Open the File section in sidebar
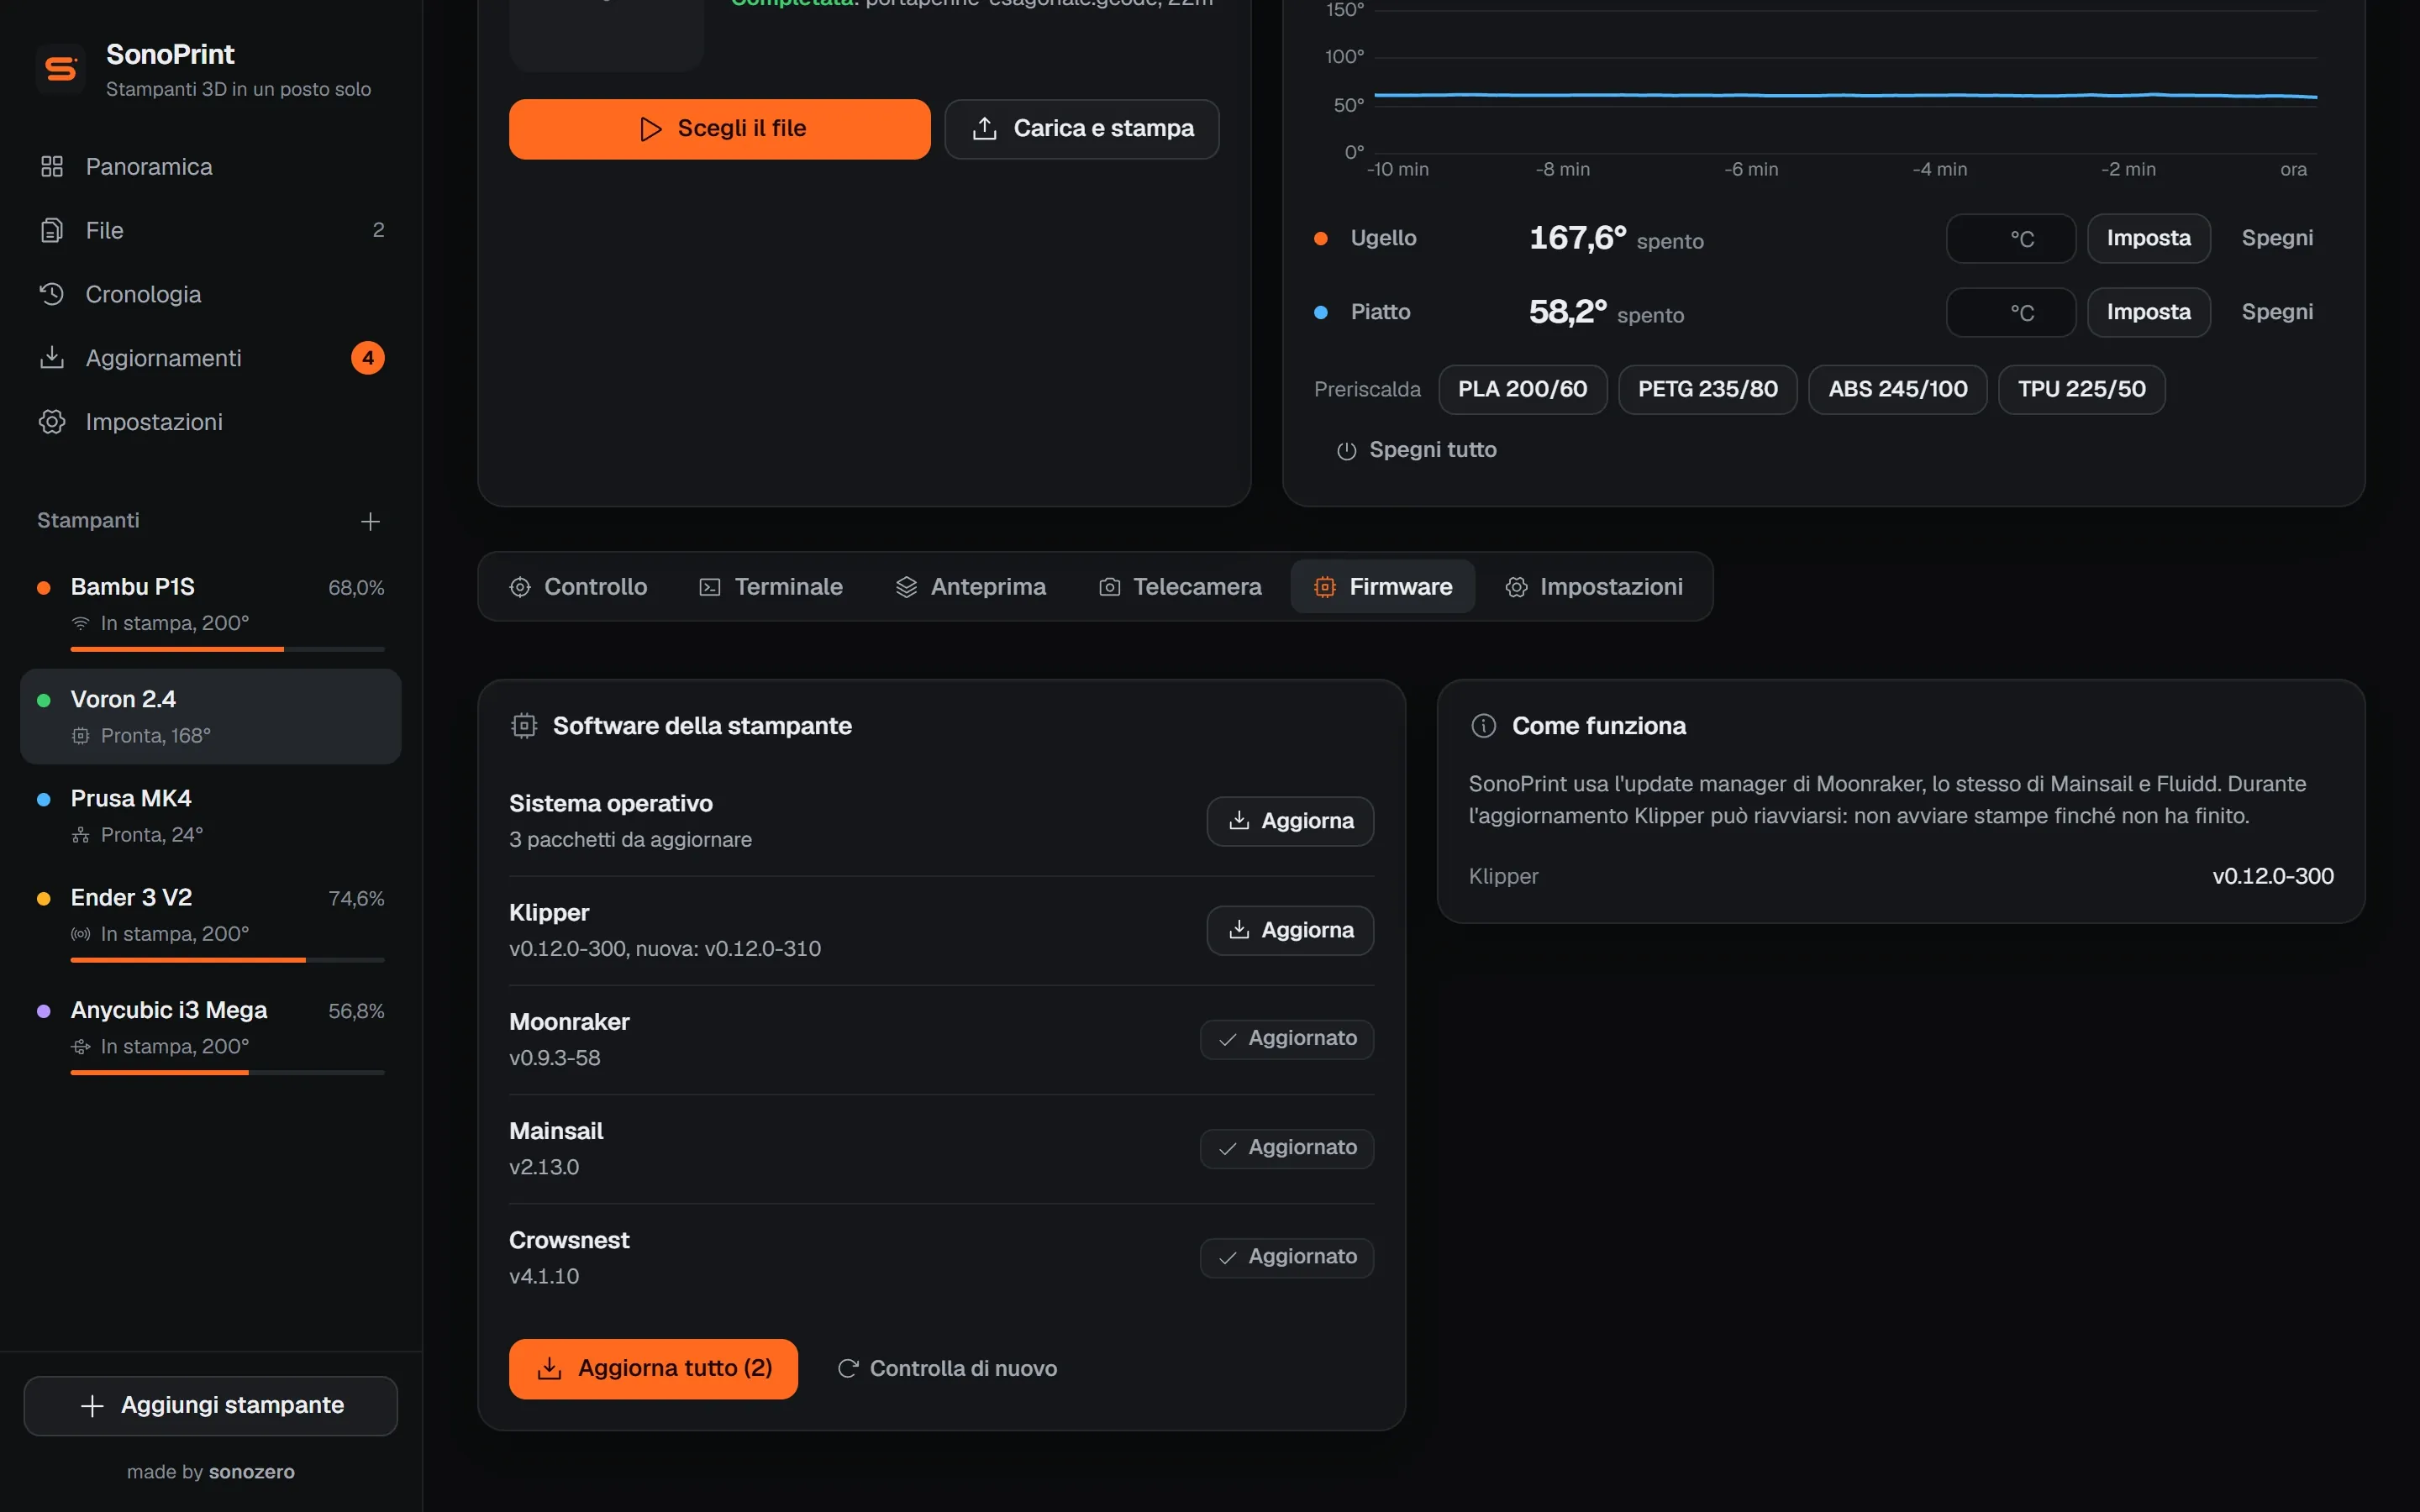Viewport: 2420px width, 1512px height. (x=211, y=230)
